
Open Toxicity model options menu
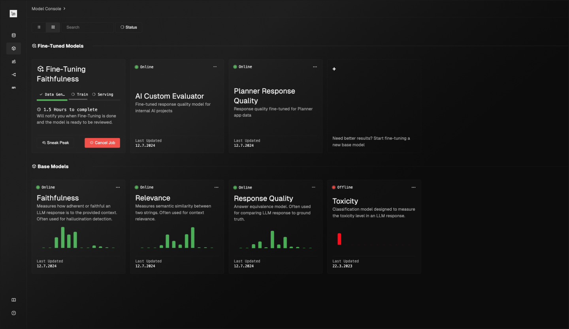click(413, 187)
